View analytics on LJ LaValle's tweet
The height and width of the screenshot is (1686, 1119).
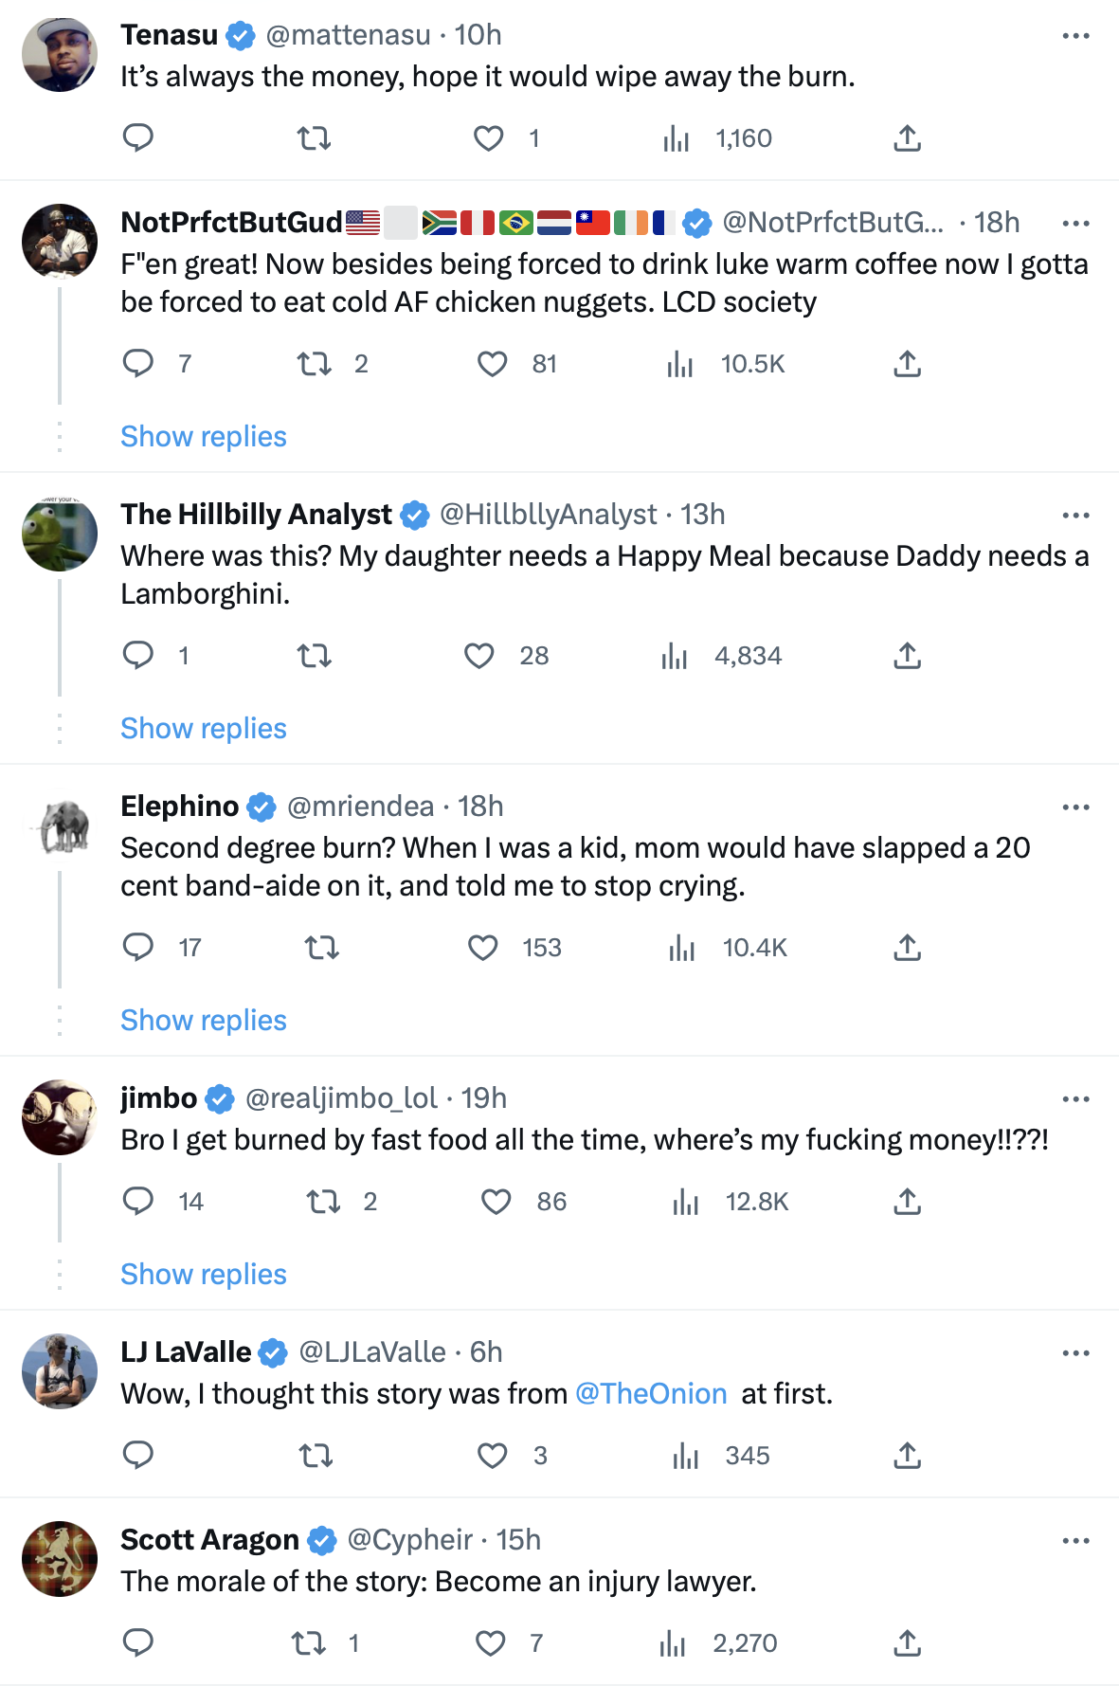[x=685, y=1456]
